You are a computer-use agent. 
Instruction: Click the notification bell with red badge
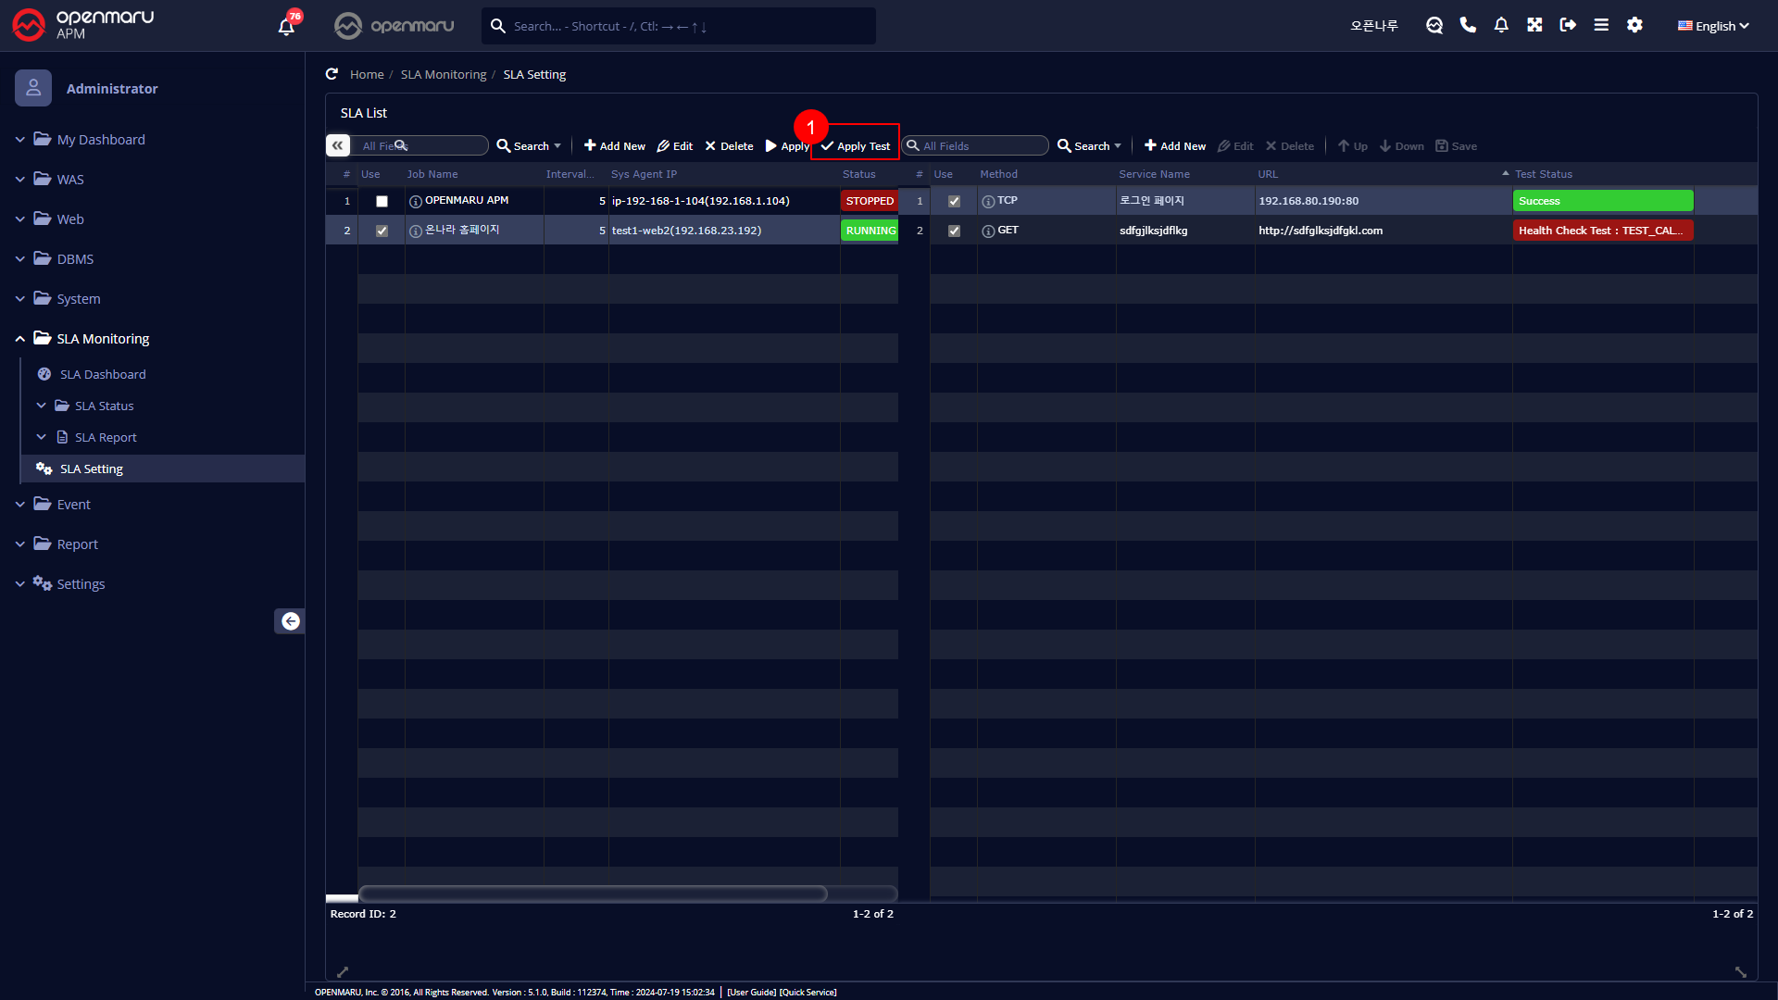(x=287, y=26)
